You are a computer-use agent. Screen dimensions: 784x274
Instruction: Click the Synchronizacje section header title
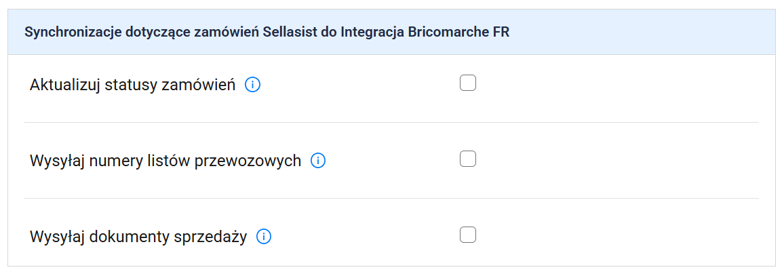coord(267,33)
